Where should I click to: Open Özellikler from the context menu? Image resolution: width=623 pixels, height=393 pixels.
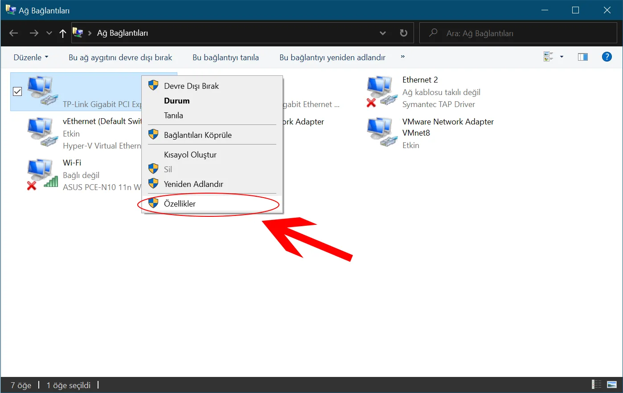tap(180, 203)
